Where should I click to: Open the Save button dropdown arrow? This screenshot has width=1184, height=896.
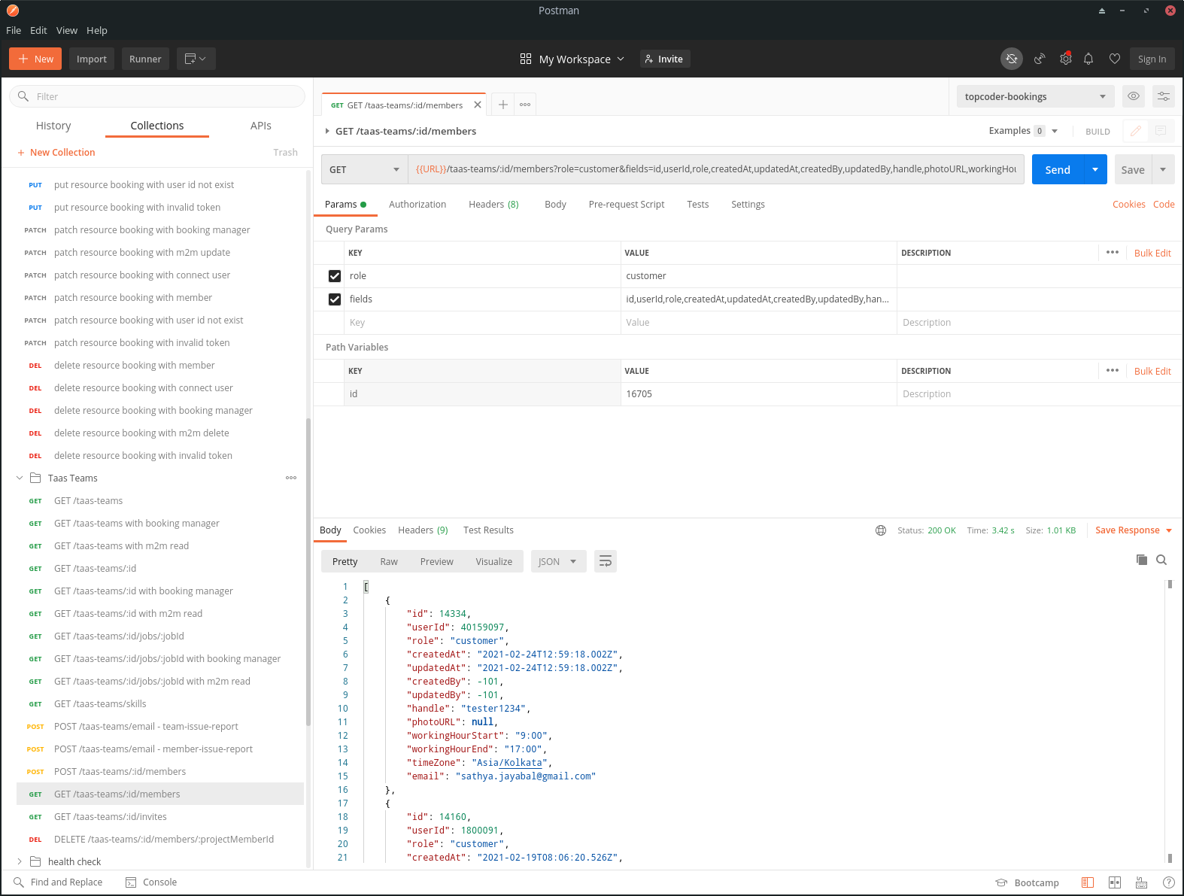pos(1163,169)
